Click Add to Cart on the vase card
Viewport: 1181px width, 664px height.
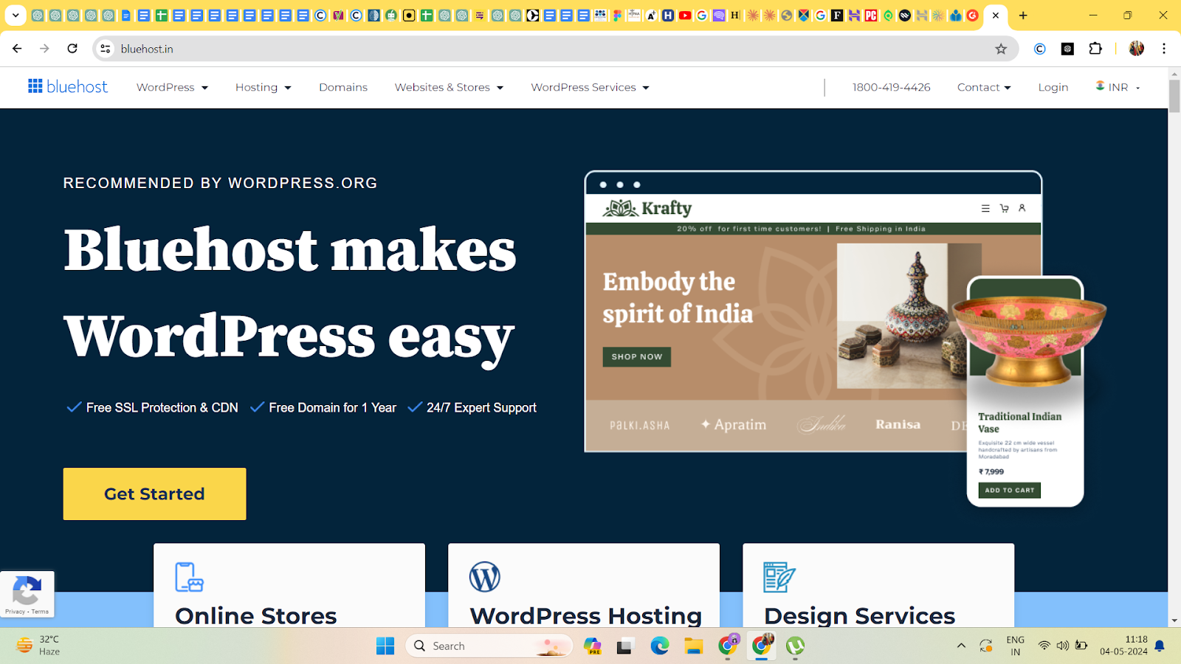pyautogui.click(x=1010, y=490)
